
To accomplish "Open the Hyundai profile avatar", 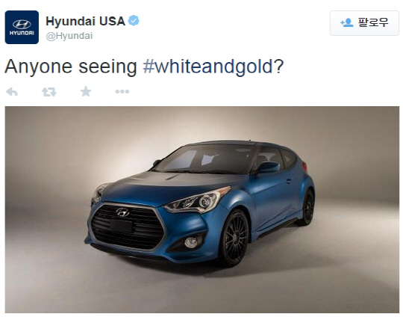I will 22,28.
